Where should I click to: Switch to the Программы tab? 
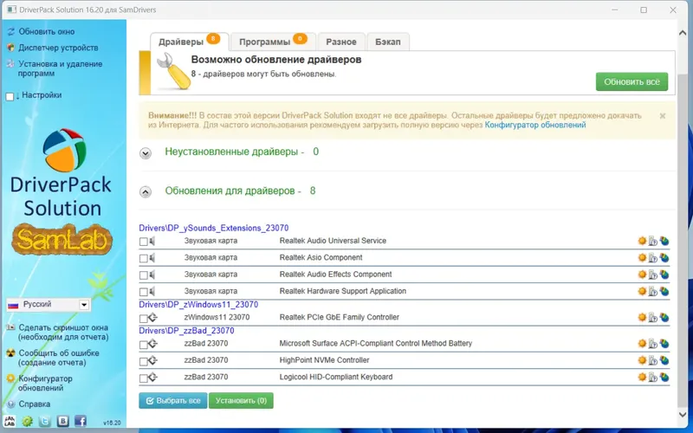click(273, 42)
